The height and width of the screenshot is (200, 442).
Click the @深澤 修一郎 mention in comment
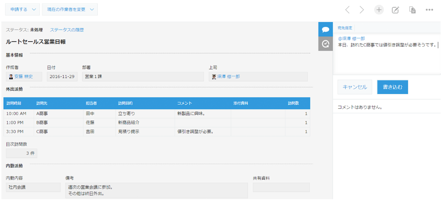[351, 39]
